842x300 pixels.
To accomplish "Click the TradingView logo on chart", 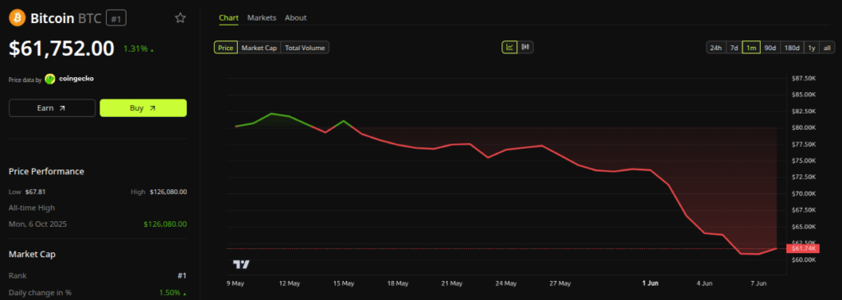I will tap(241, 264).
